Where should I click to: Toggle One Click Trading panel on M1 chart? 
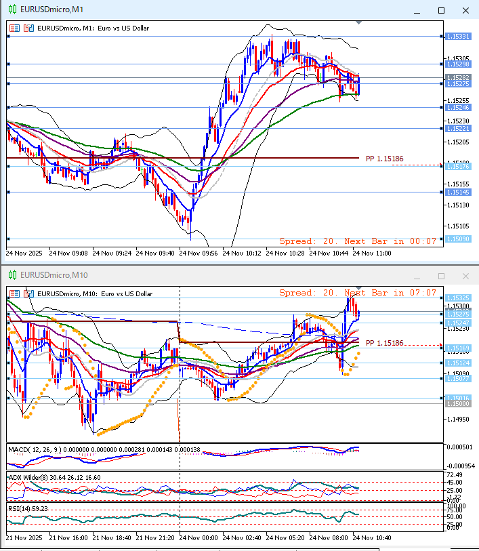14,28
